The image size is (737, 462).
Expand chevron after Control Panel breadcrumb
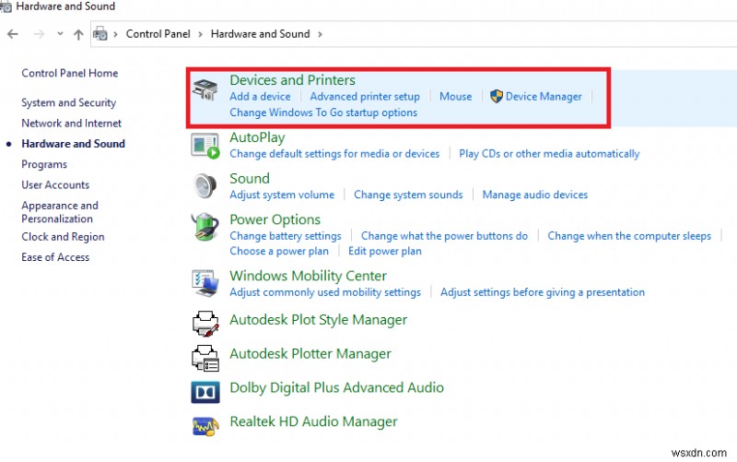(x=202, y=34)
